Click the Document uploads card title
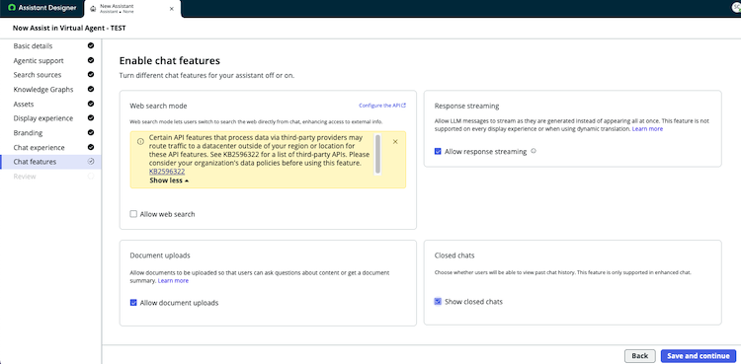This screenshot has width=741, height=364. (x=160, y=255)
